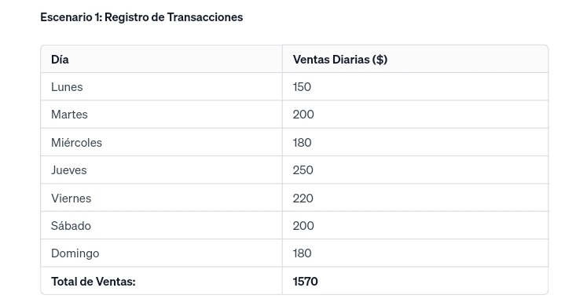Screen dimensions: 565x306
Task: Click the Total de Ventas label
Action: pos(94,282)
